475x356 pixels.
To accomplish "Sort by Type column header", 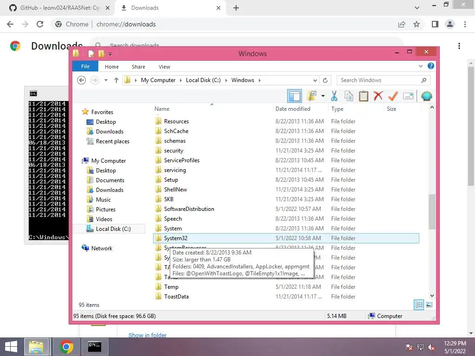I will pyautogui.click(x=337, y=108).
